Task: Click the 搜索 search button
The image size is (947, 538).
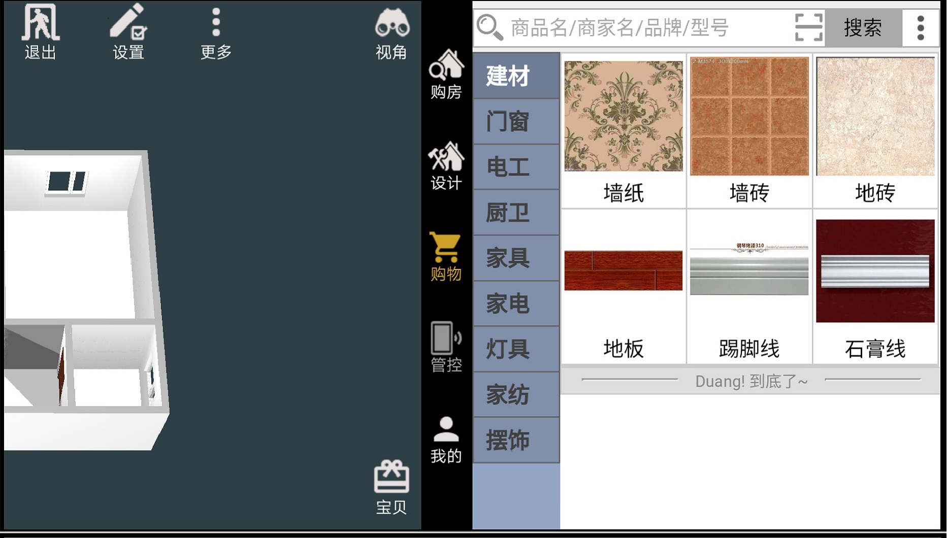Action: tap(863, 27)
